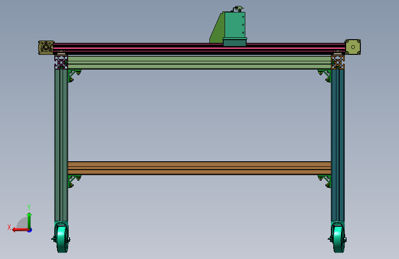The width and height of the screenshot is (399, 259).
Task: Click the green Y axis arrow of triad
Action: pyautogui.click(x=29, y=221)
